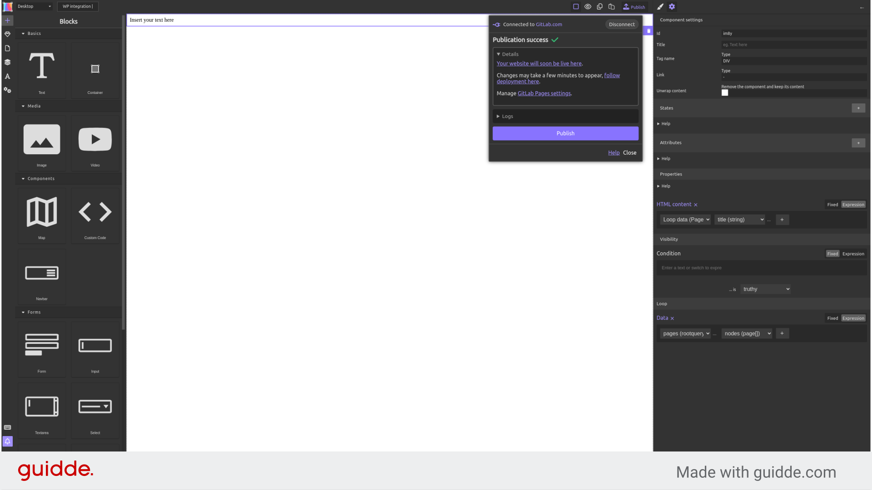Set Condition mode to Fixed

(832, 254)
